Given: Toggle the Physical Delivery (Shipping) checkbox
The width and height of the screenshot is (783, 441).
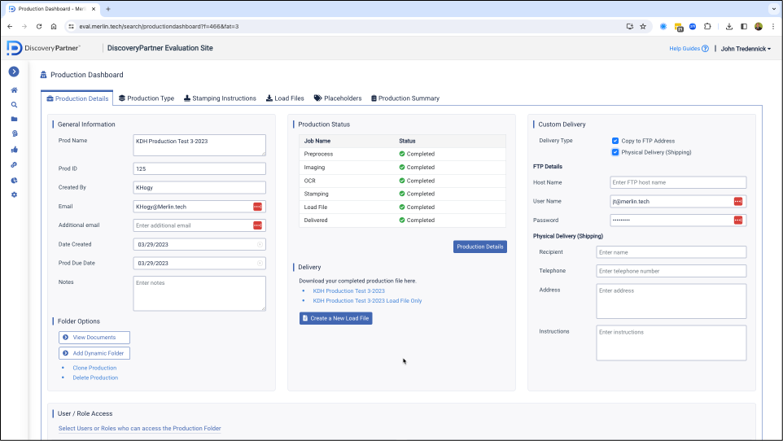Looking at the screenshot, I should [x=615, y=152].
